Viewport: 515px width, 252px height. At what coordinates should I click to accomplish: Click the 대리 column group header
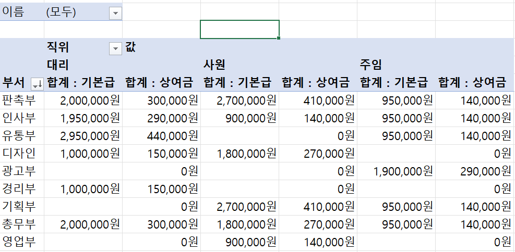tap(58, 65)
